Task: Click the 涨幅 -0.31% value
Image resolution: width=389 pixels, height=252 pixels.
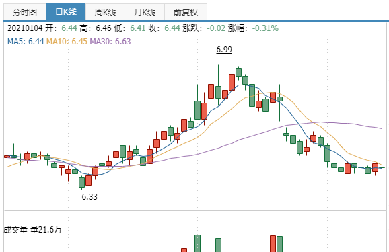Action: 265,28
